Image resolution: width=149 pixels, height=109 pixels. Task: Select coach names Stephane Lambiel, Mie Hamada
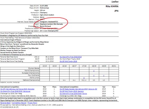pyautogui.click(x=51, y=24)
